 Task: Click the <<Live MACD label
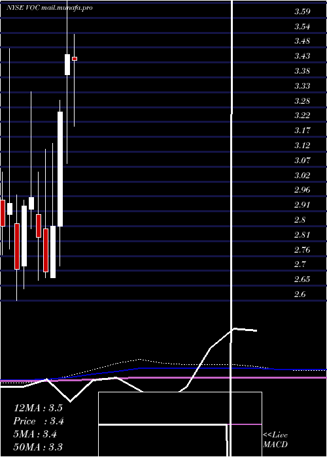[x=275, y=440]
